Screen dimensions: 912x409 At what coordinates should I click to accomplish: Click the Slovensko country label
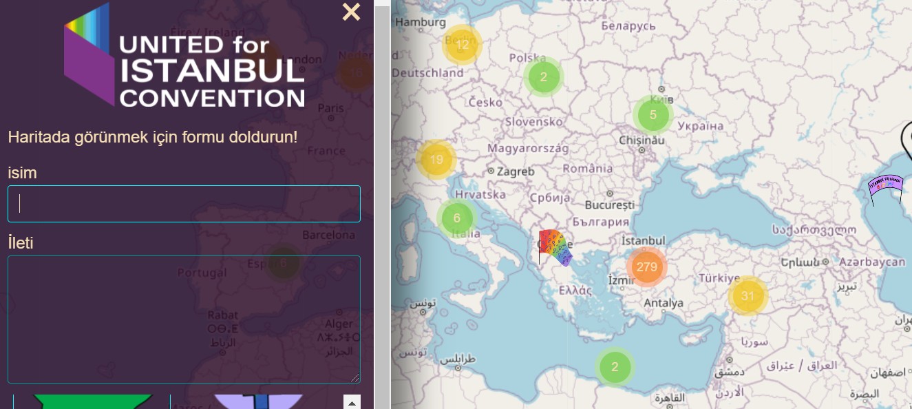pos(534,122)
